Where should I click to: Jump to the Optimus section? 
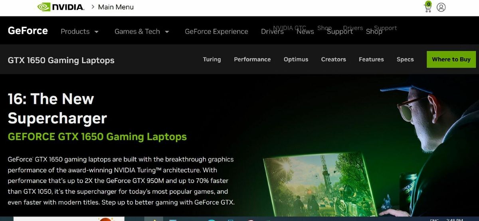click(296, 59)
